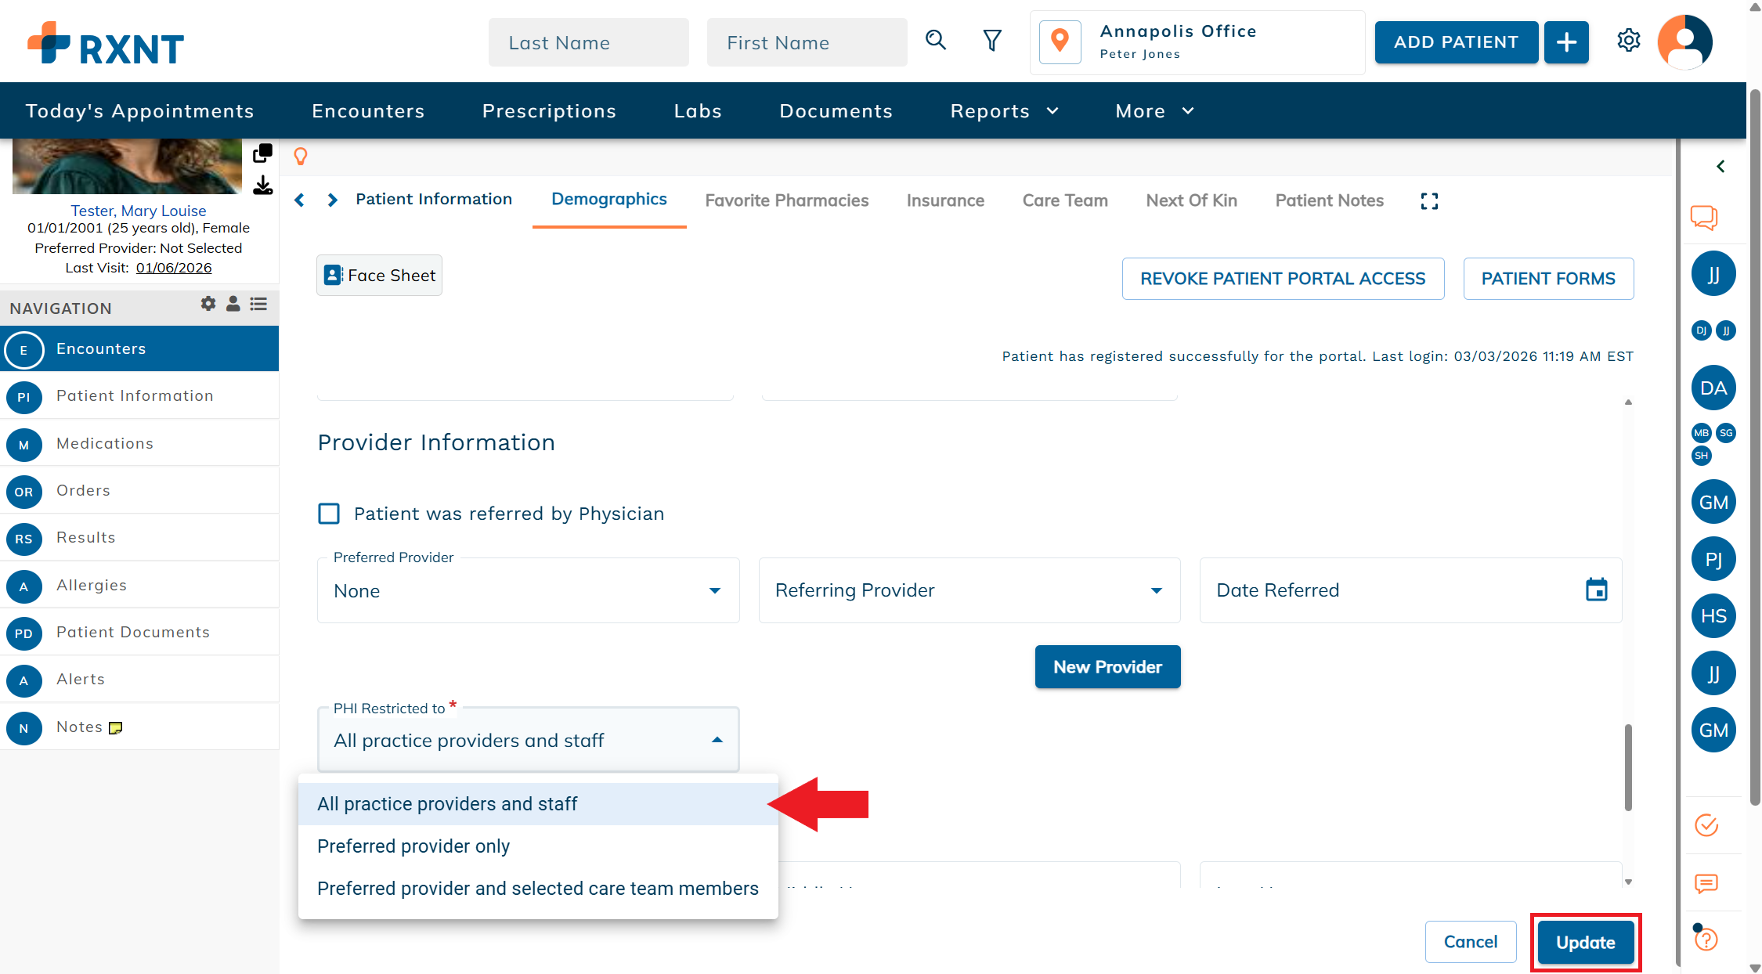Click the patient search magnifier icon

[x=936, y=41]
